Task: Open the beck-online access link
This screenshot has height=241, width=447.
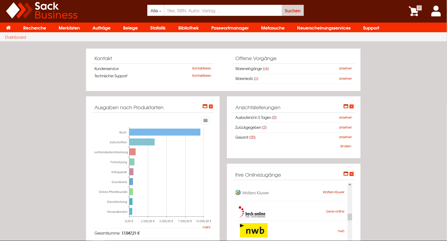Action: coord(335,211)
